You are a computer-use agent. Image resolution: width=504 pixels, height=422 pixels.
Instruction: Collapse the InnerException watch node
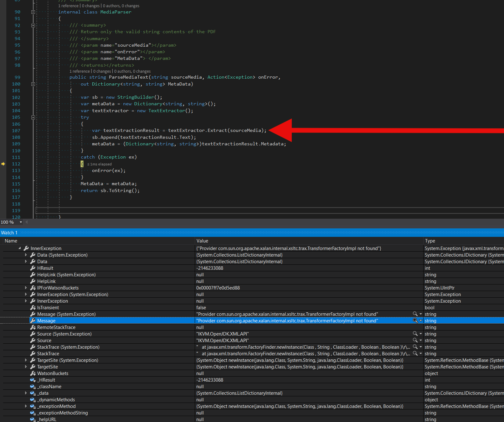pyautogui.click(x=19, y=248)
